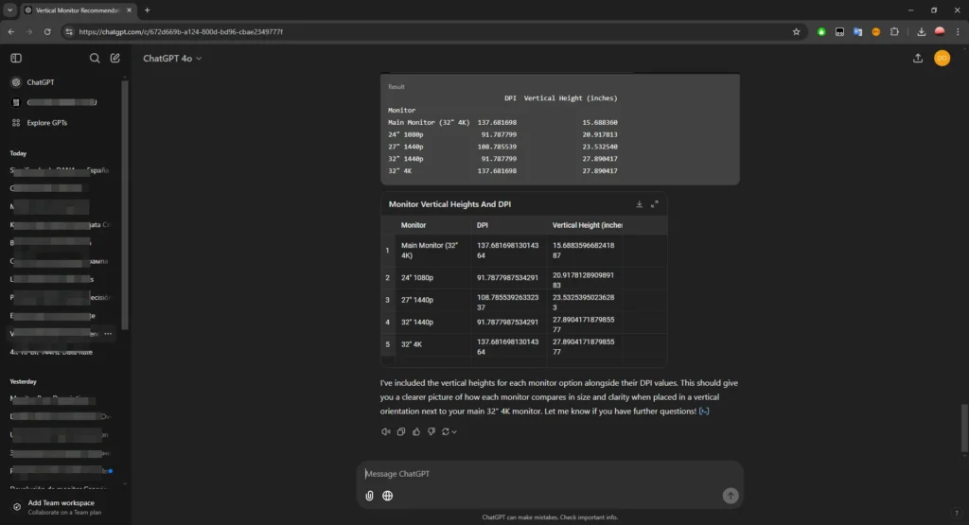This screenshot has width=969, height=525.
Task: Open the browser three-dot menu
Action: pyautogui.click(x=958, y=31)
